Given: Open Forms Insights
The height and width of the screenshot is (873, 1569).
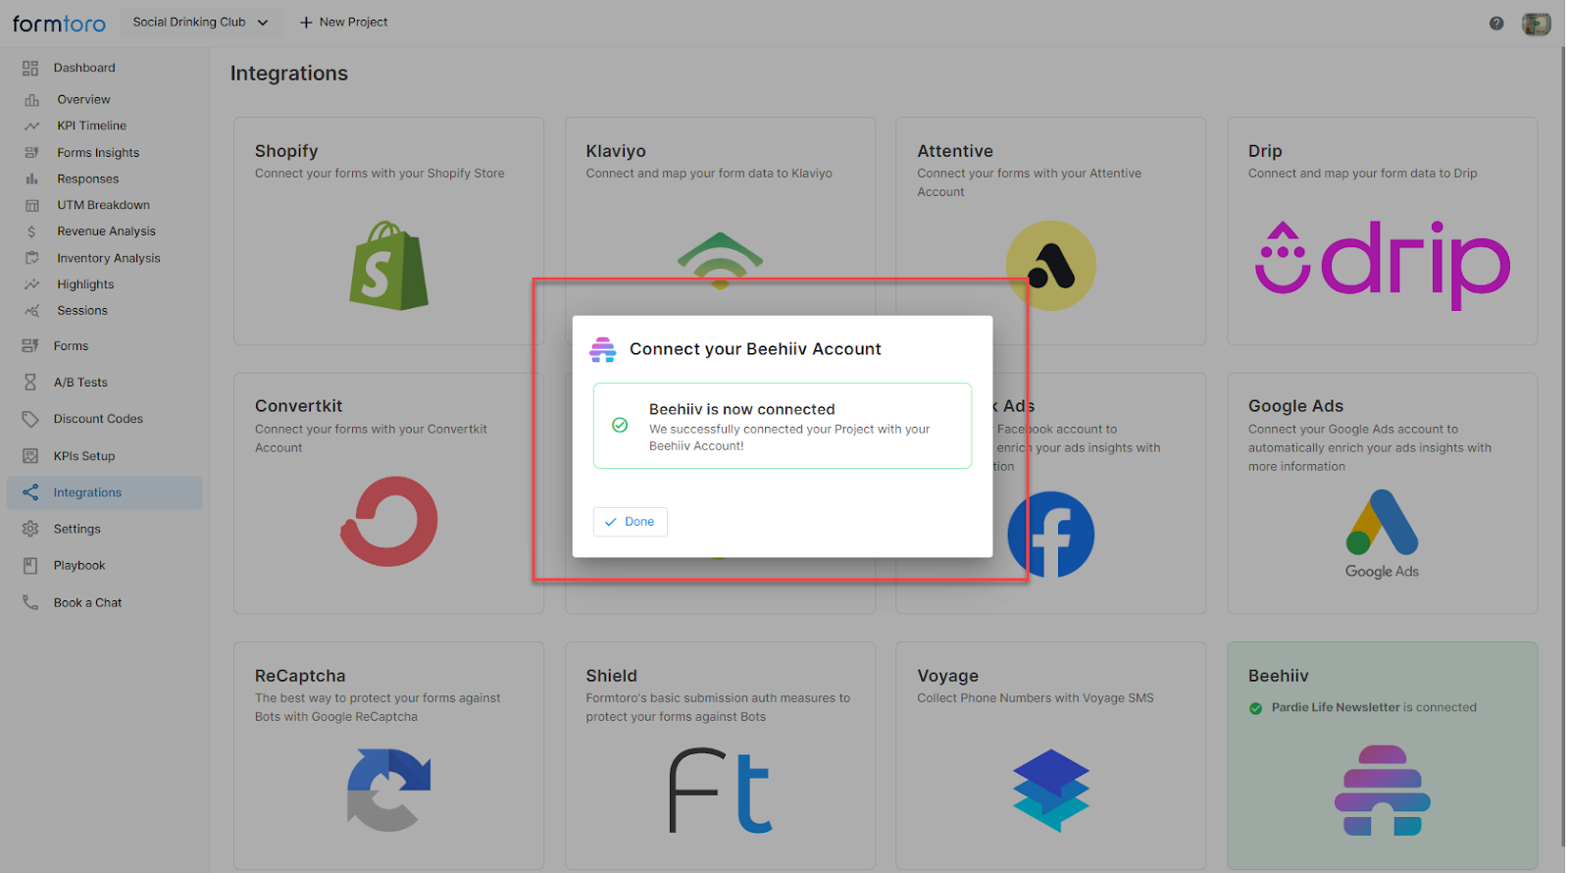Looking at the screenshot, I should (x=98, y=153).
